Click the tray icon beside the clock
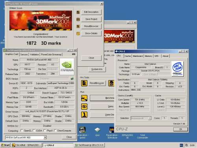Image resolution: width=197 pixels, height=148 pixels. click(x=186, y=145)
